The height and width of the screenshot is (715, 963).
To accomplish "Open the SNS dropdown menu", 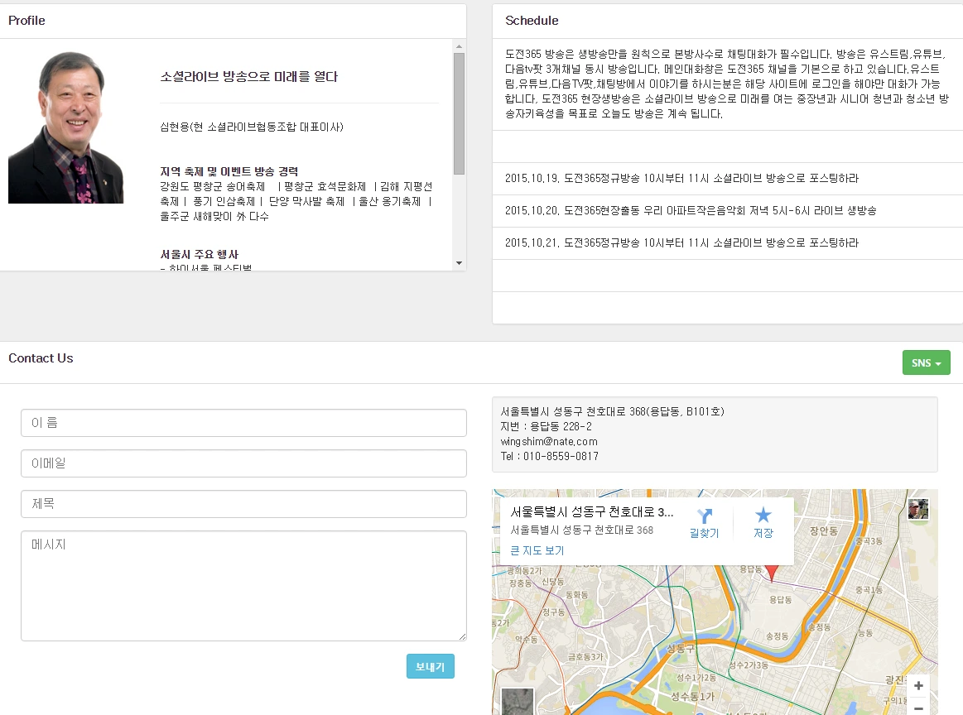I will (926, 362).
